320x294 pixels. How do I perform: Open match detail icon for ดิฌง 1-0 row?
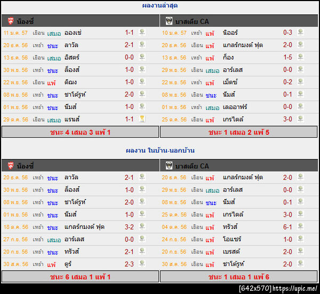(x=142, y=82)
